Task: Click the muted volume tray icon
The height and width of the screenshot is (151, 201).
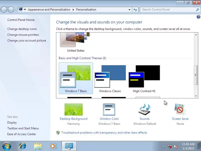Action: click(176, 146)
